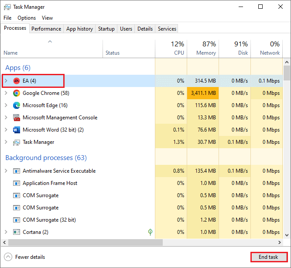Click the EA app icon
This screenshot has width=291, height=268.
click(17, 81)
